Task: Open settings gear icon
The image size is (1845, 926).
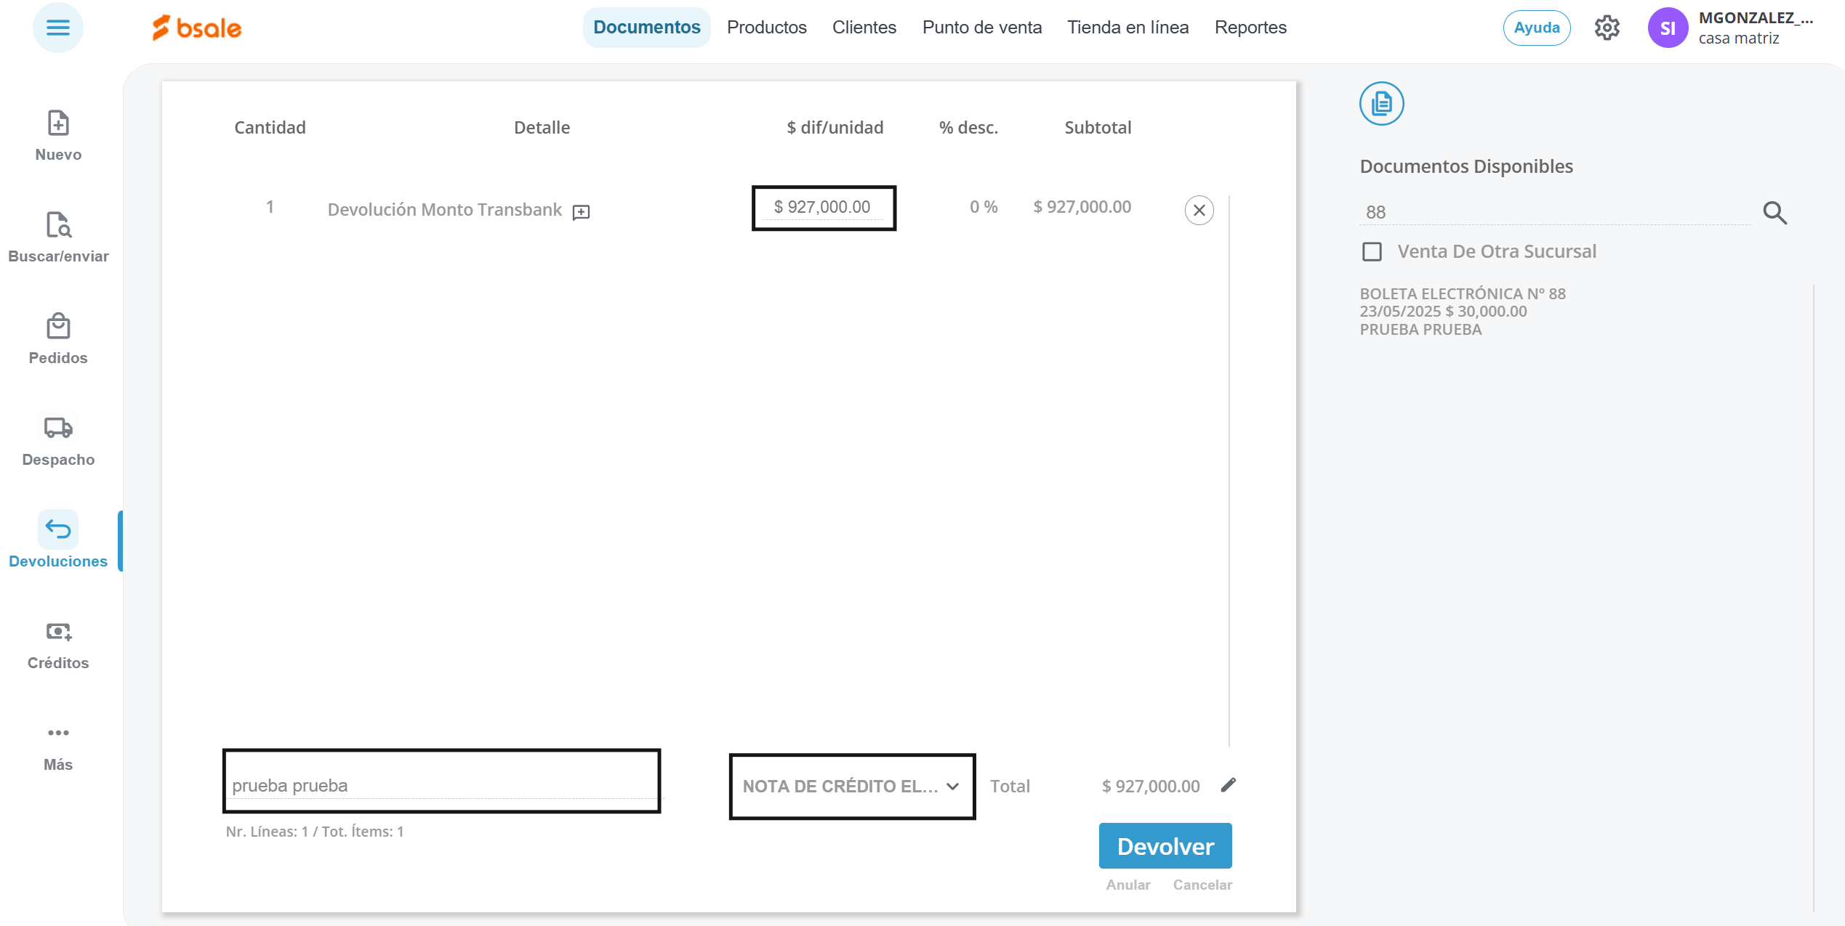Action: tap(1607, 28)
